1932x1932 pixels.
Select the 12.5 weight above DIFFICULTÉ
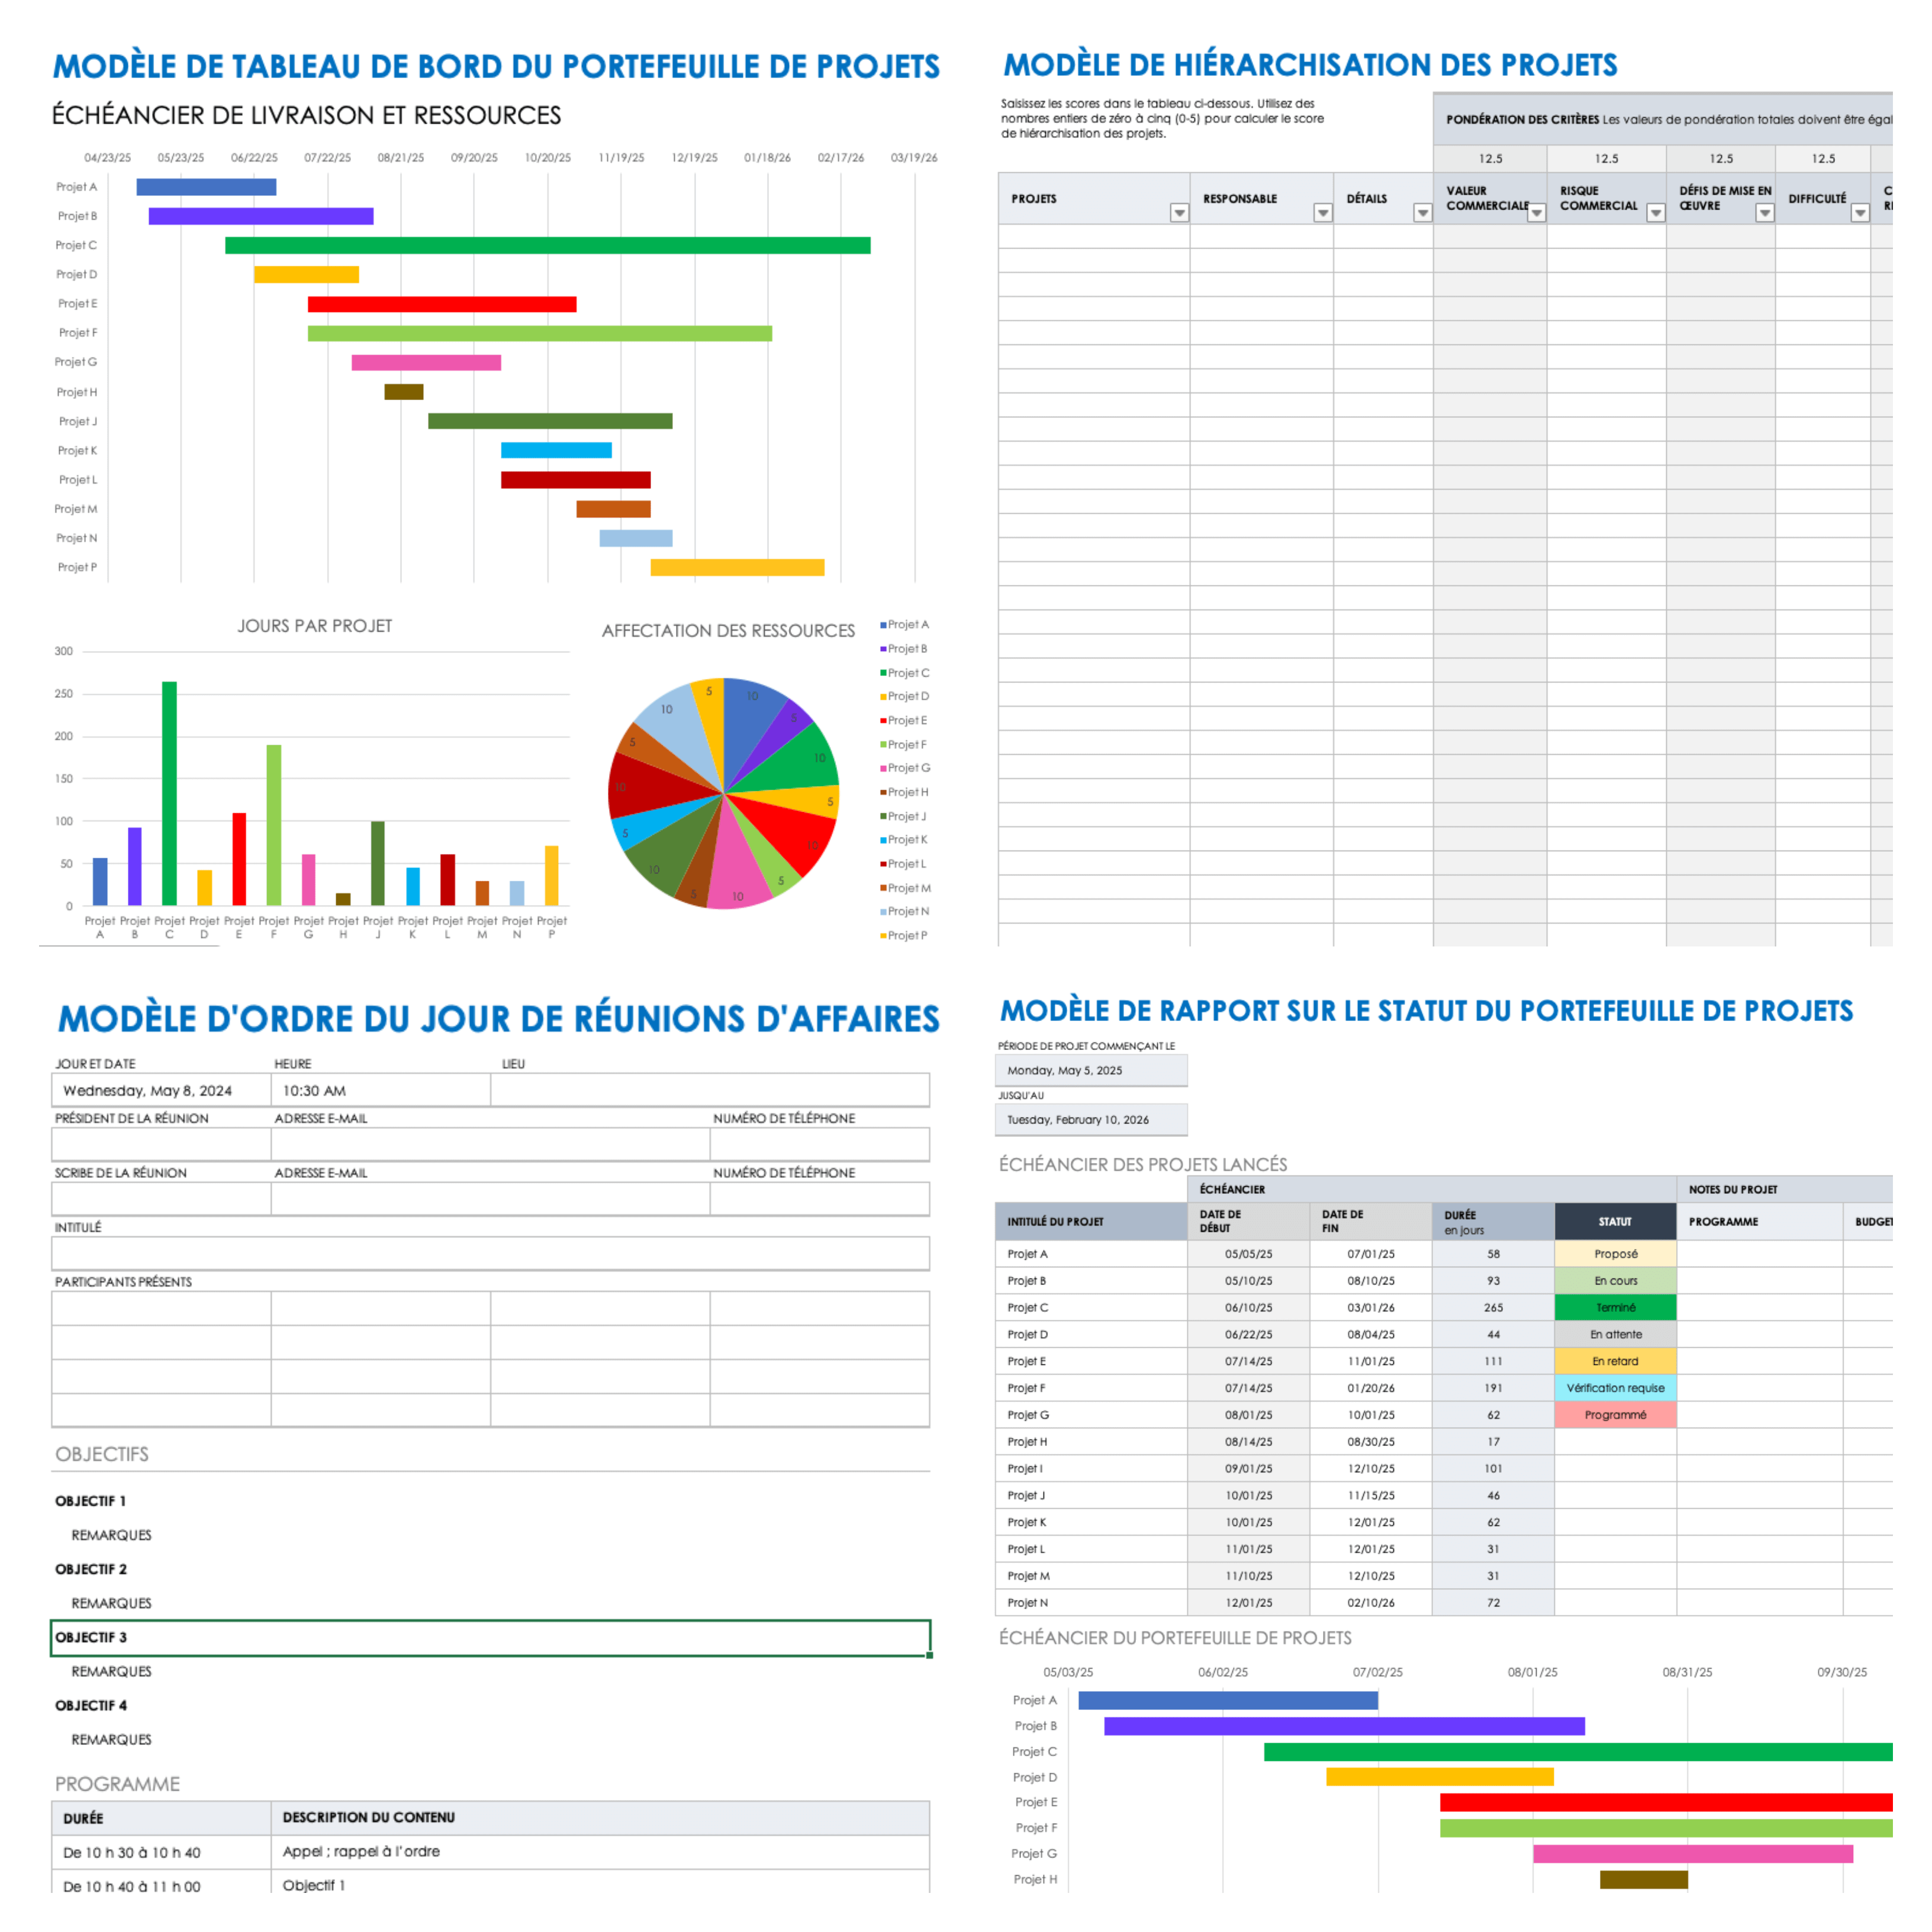click(x=1823, y=159)
